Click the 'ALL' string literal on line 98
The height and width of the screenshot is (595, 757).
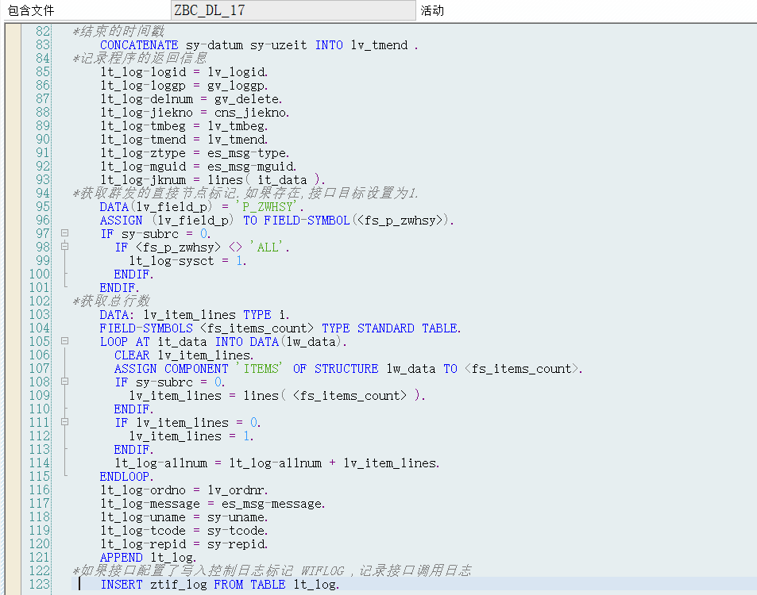tap(266, 248)
